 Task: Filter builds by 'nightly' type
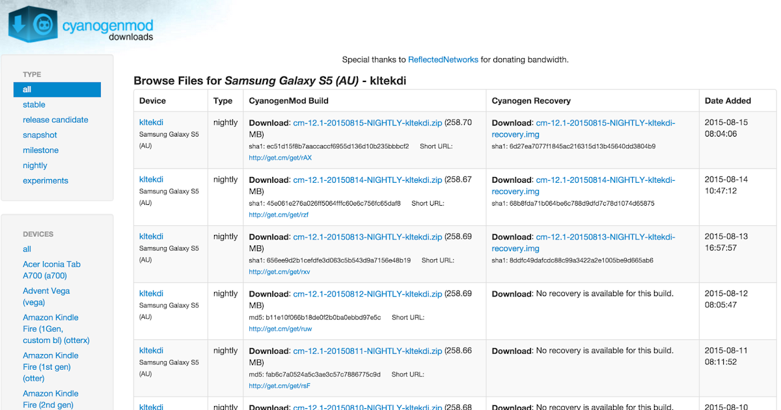(35, 165)
